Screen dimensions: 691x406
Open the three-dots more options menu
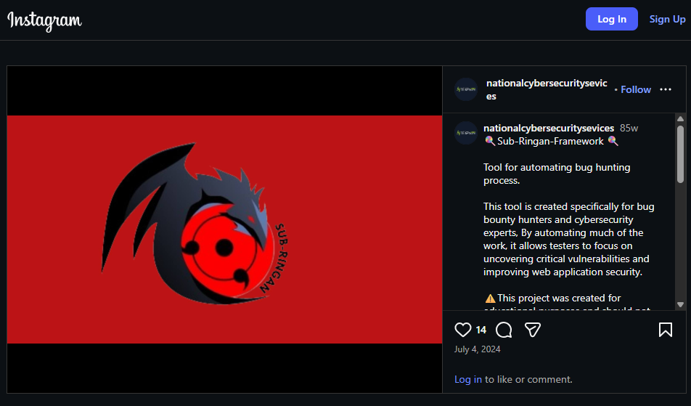[666, 89]
